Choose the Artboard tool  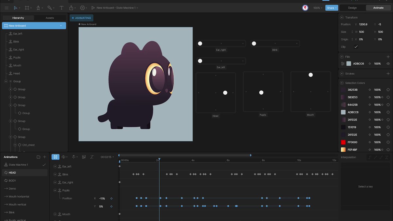pos(27,8)
